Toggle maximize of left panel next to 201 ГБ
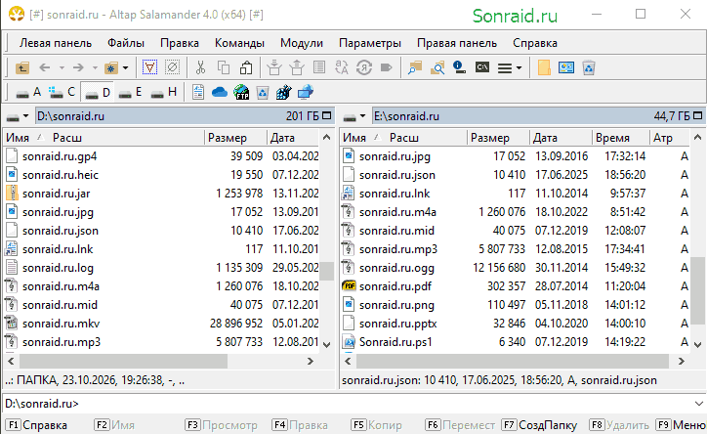This screenshot has height=434, width=707. [327, 116]
